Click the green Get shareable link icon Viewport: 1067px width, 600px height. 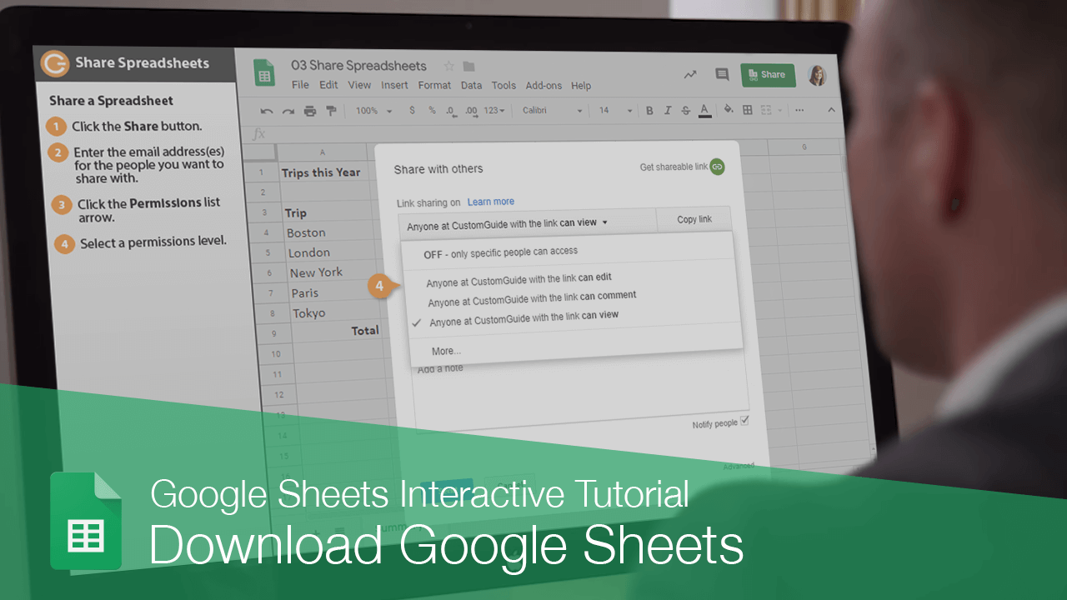coord(719,167)
